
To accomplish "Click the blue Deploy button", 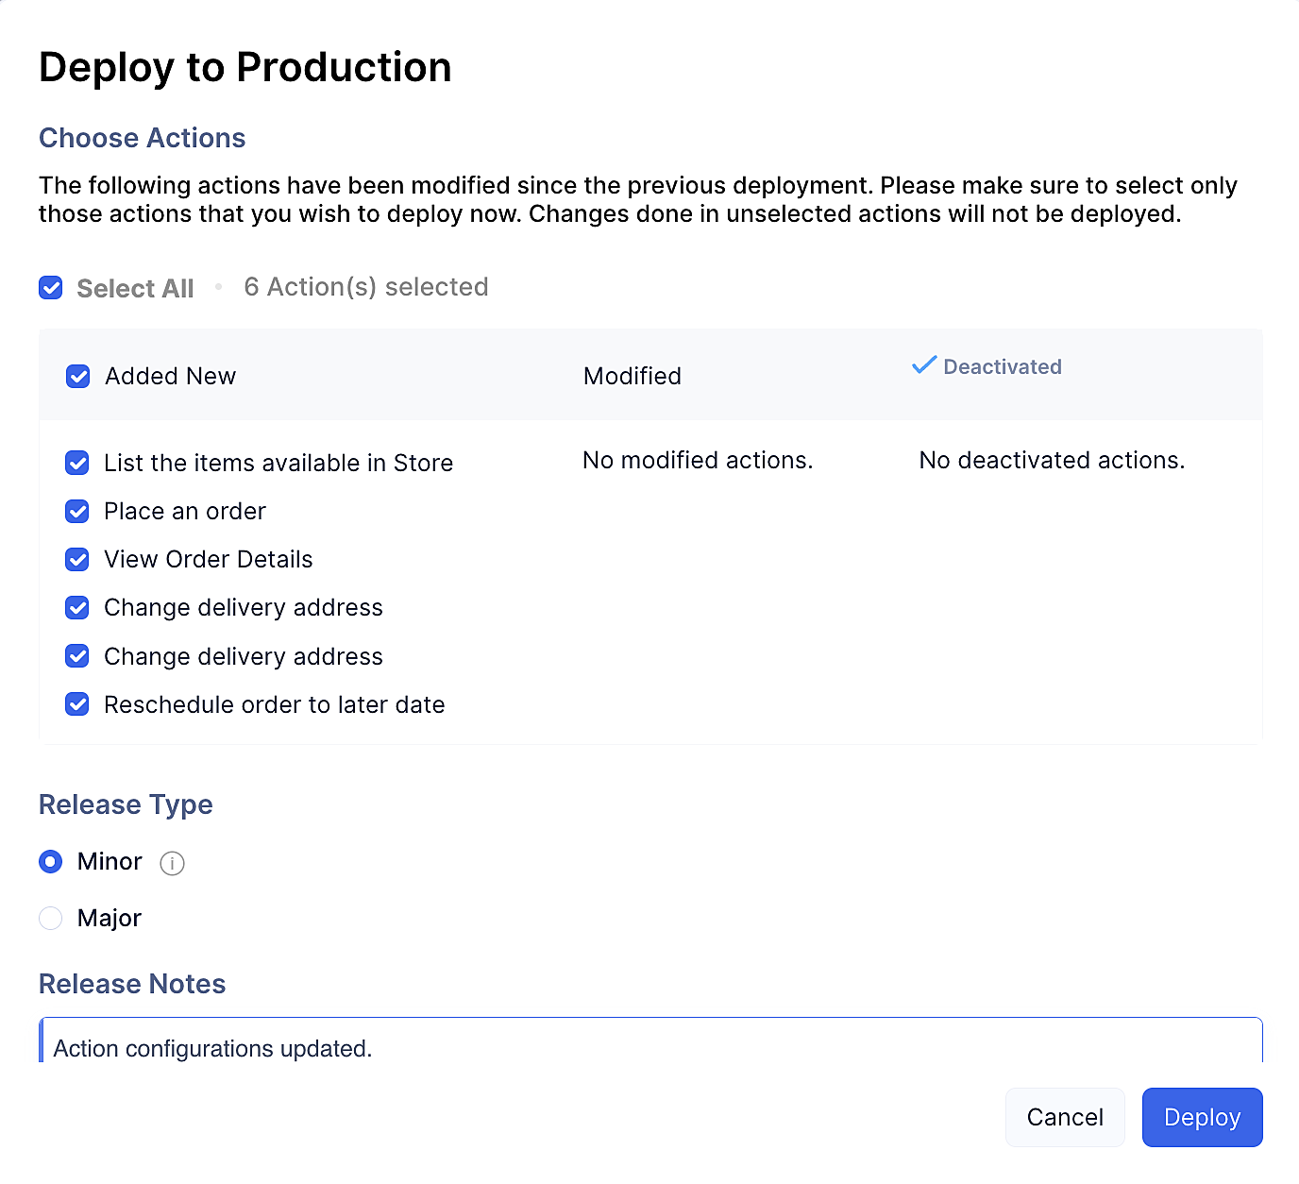I will tap(1202, 1117).
